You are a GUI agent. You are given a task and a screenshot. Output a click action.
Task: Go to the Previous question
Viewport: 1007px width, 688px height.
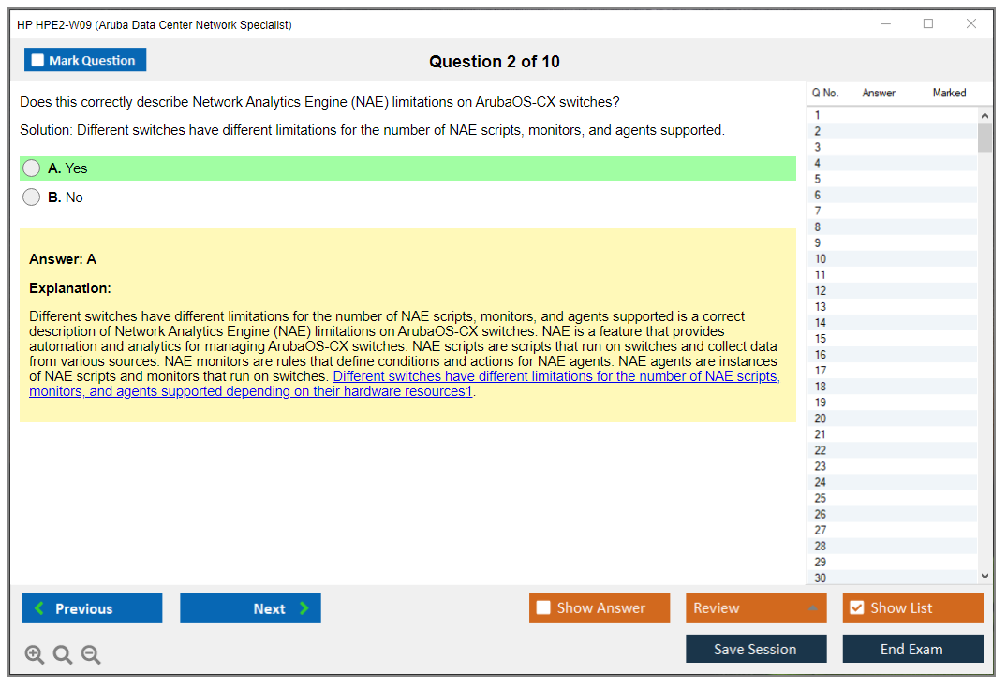coord(92,608)
